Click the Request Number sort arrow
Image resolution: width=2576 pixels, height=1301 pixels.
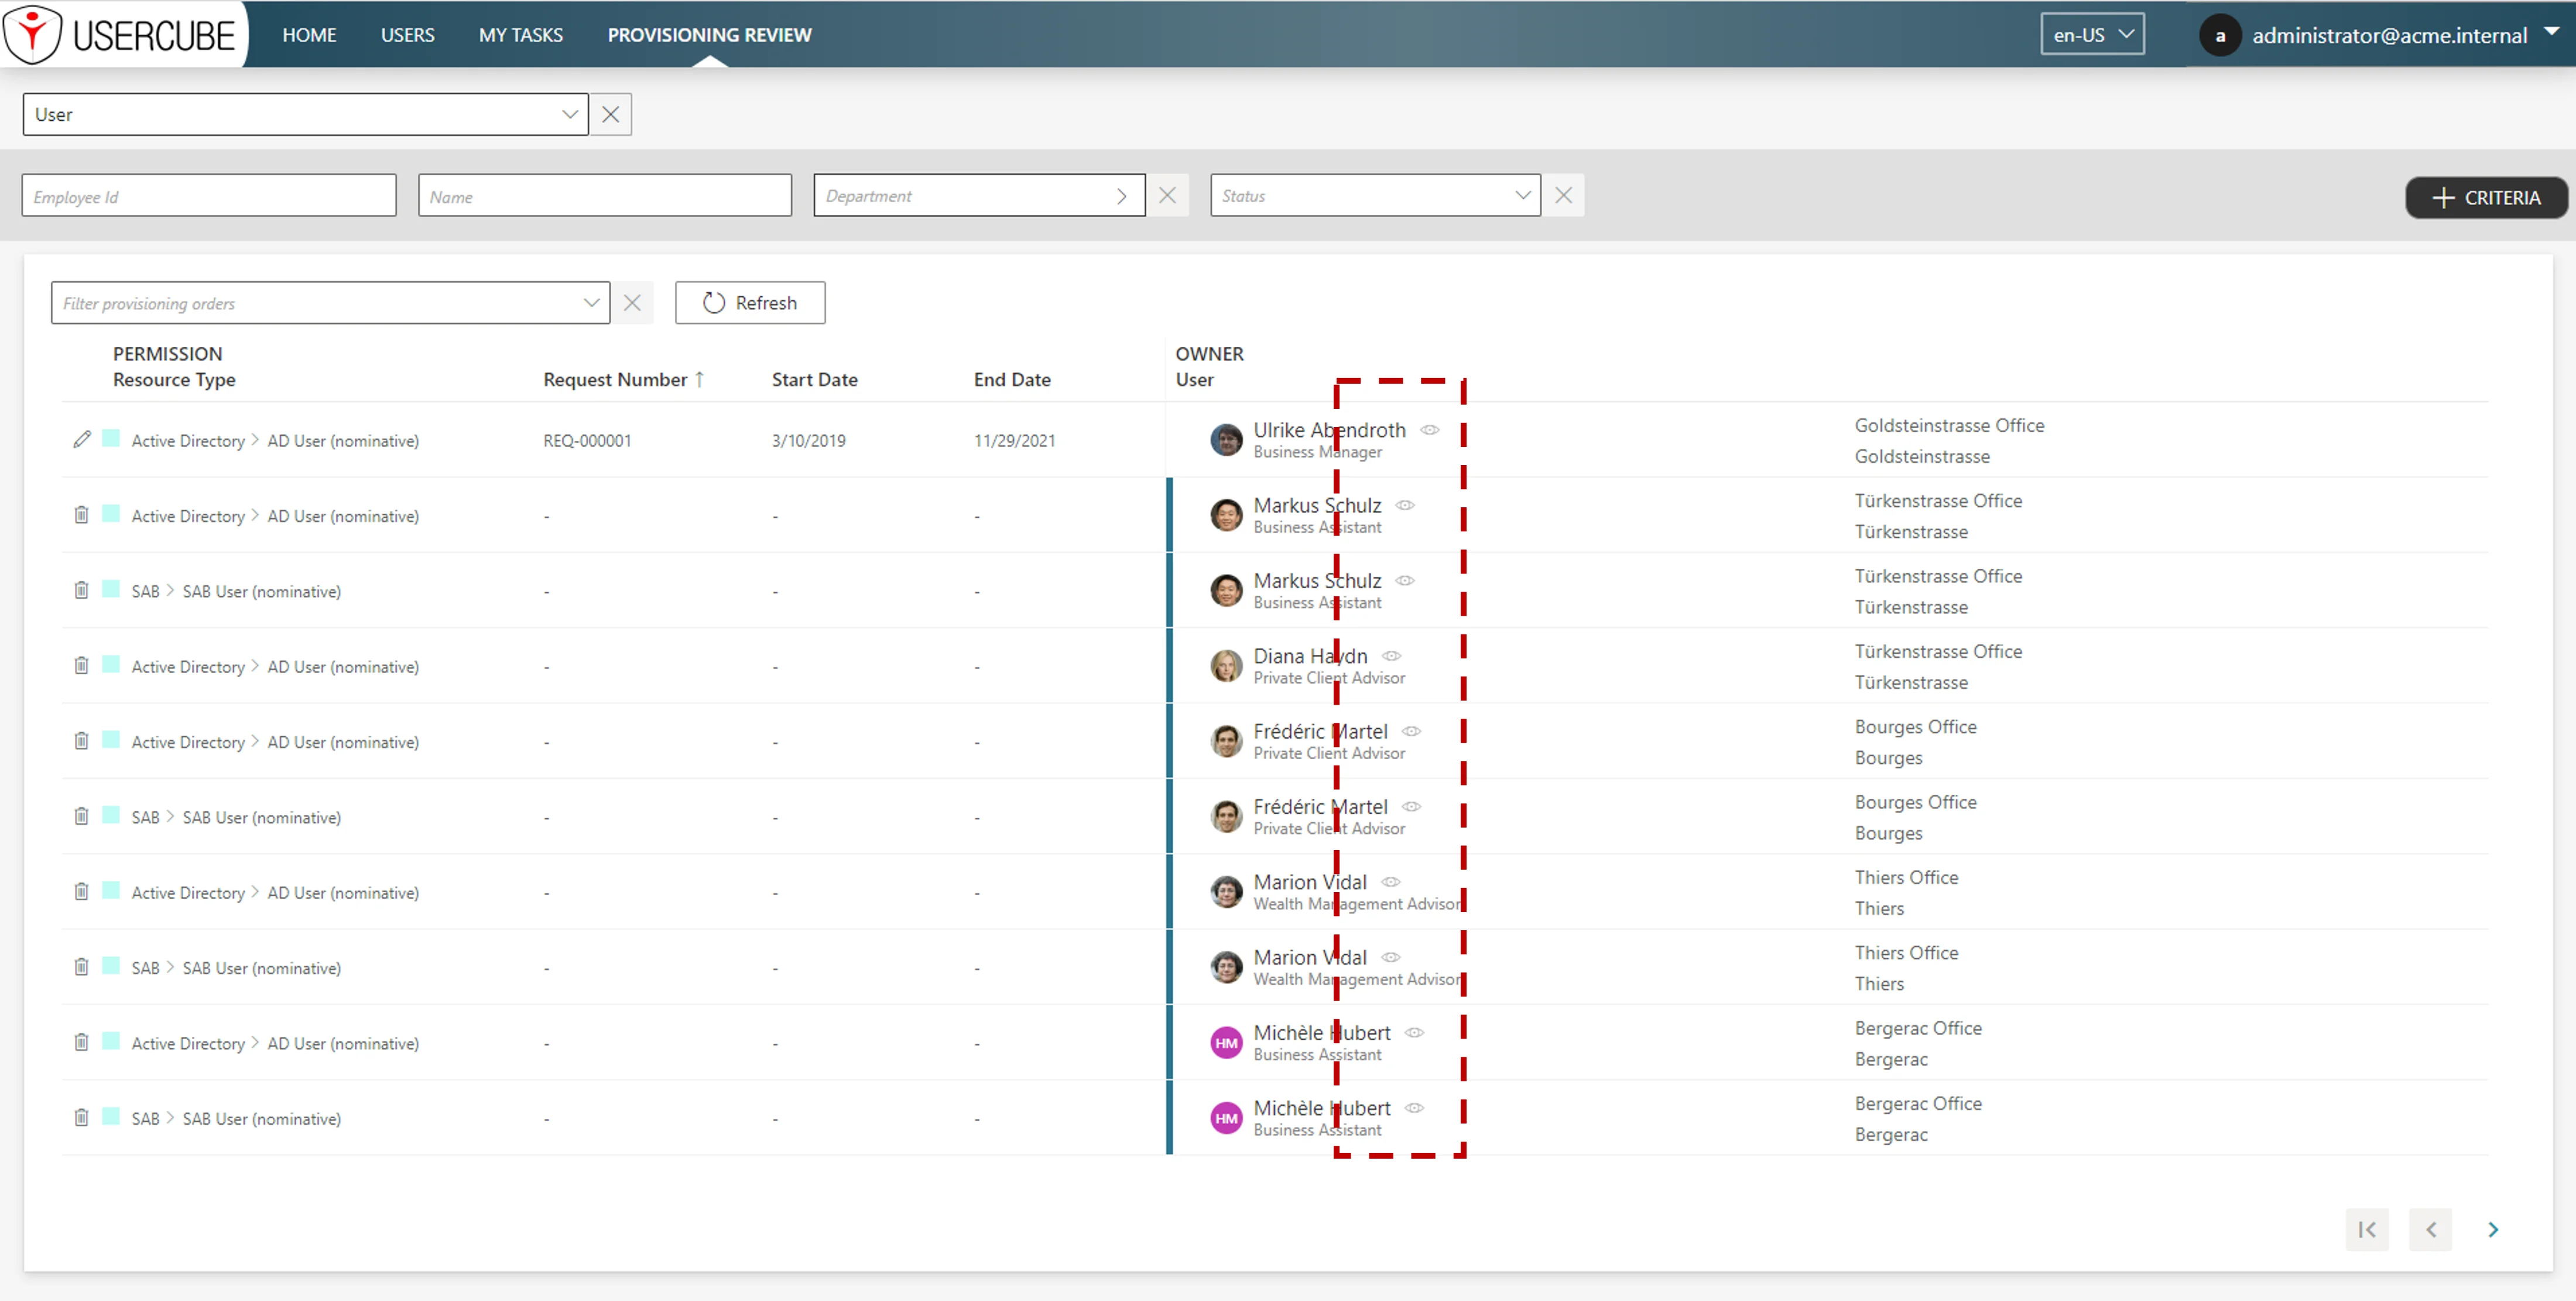[x=700, y=380]
